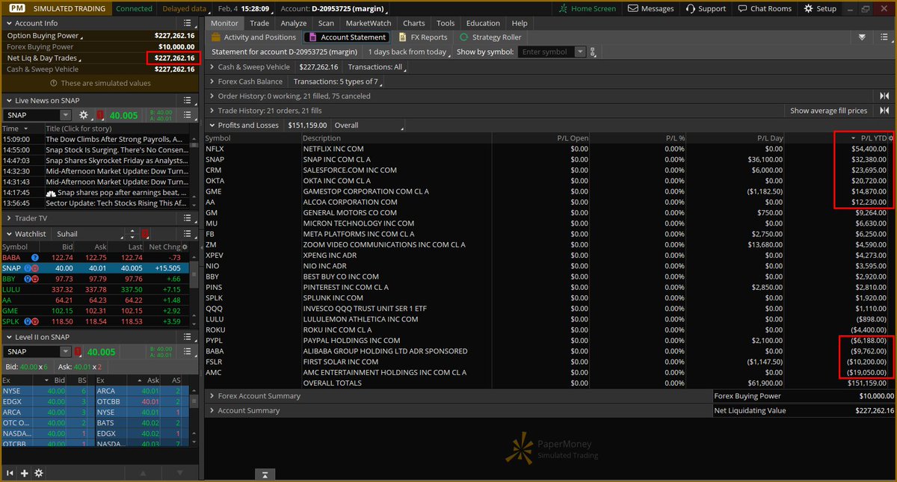897x482 pixels.
Task: Open the Strategy Roller subtab
Action: [x=490, y=37]
